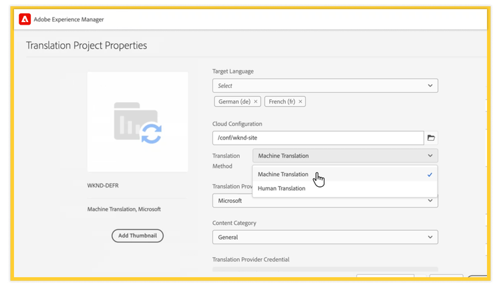Click the French (fr) tag label
501x287 pixels.
282,101
